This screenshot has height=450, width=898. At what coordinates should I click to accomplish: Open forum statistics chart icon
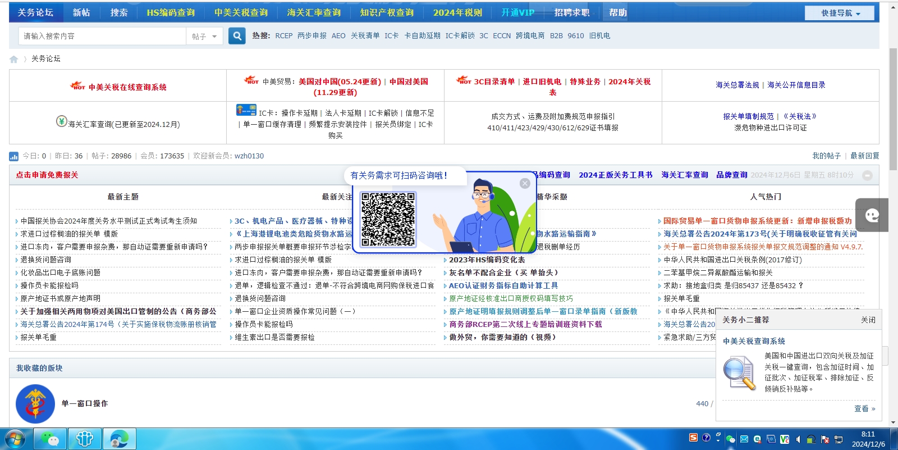coord(13,156)
